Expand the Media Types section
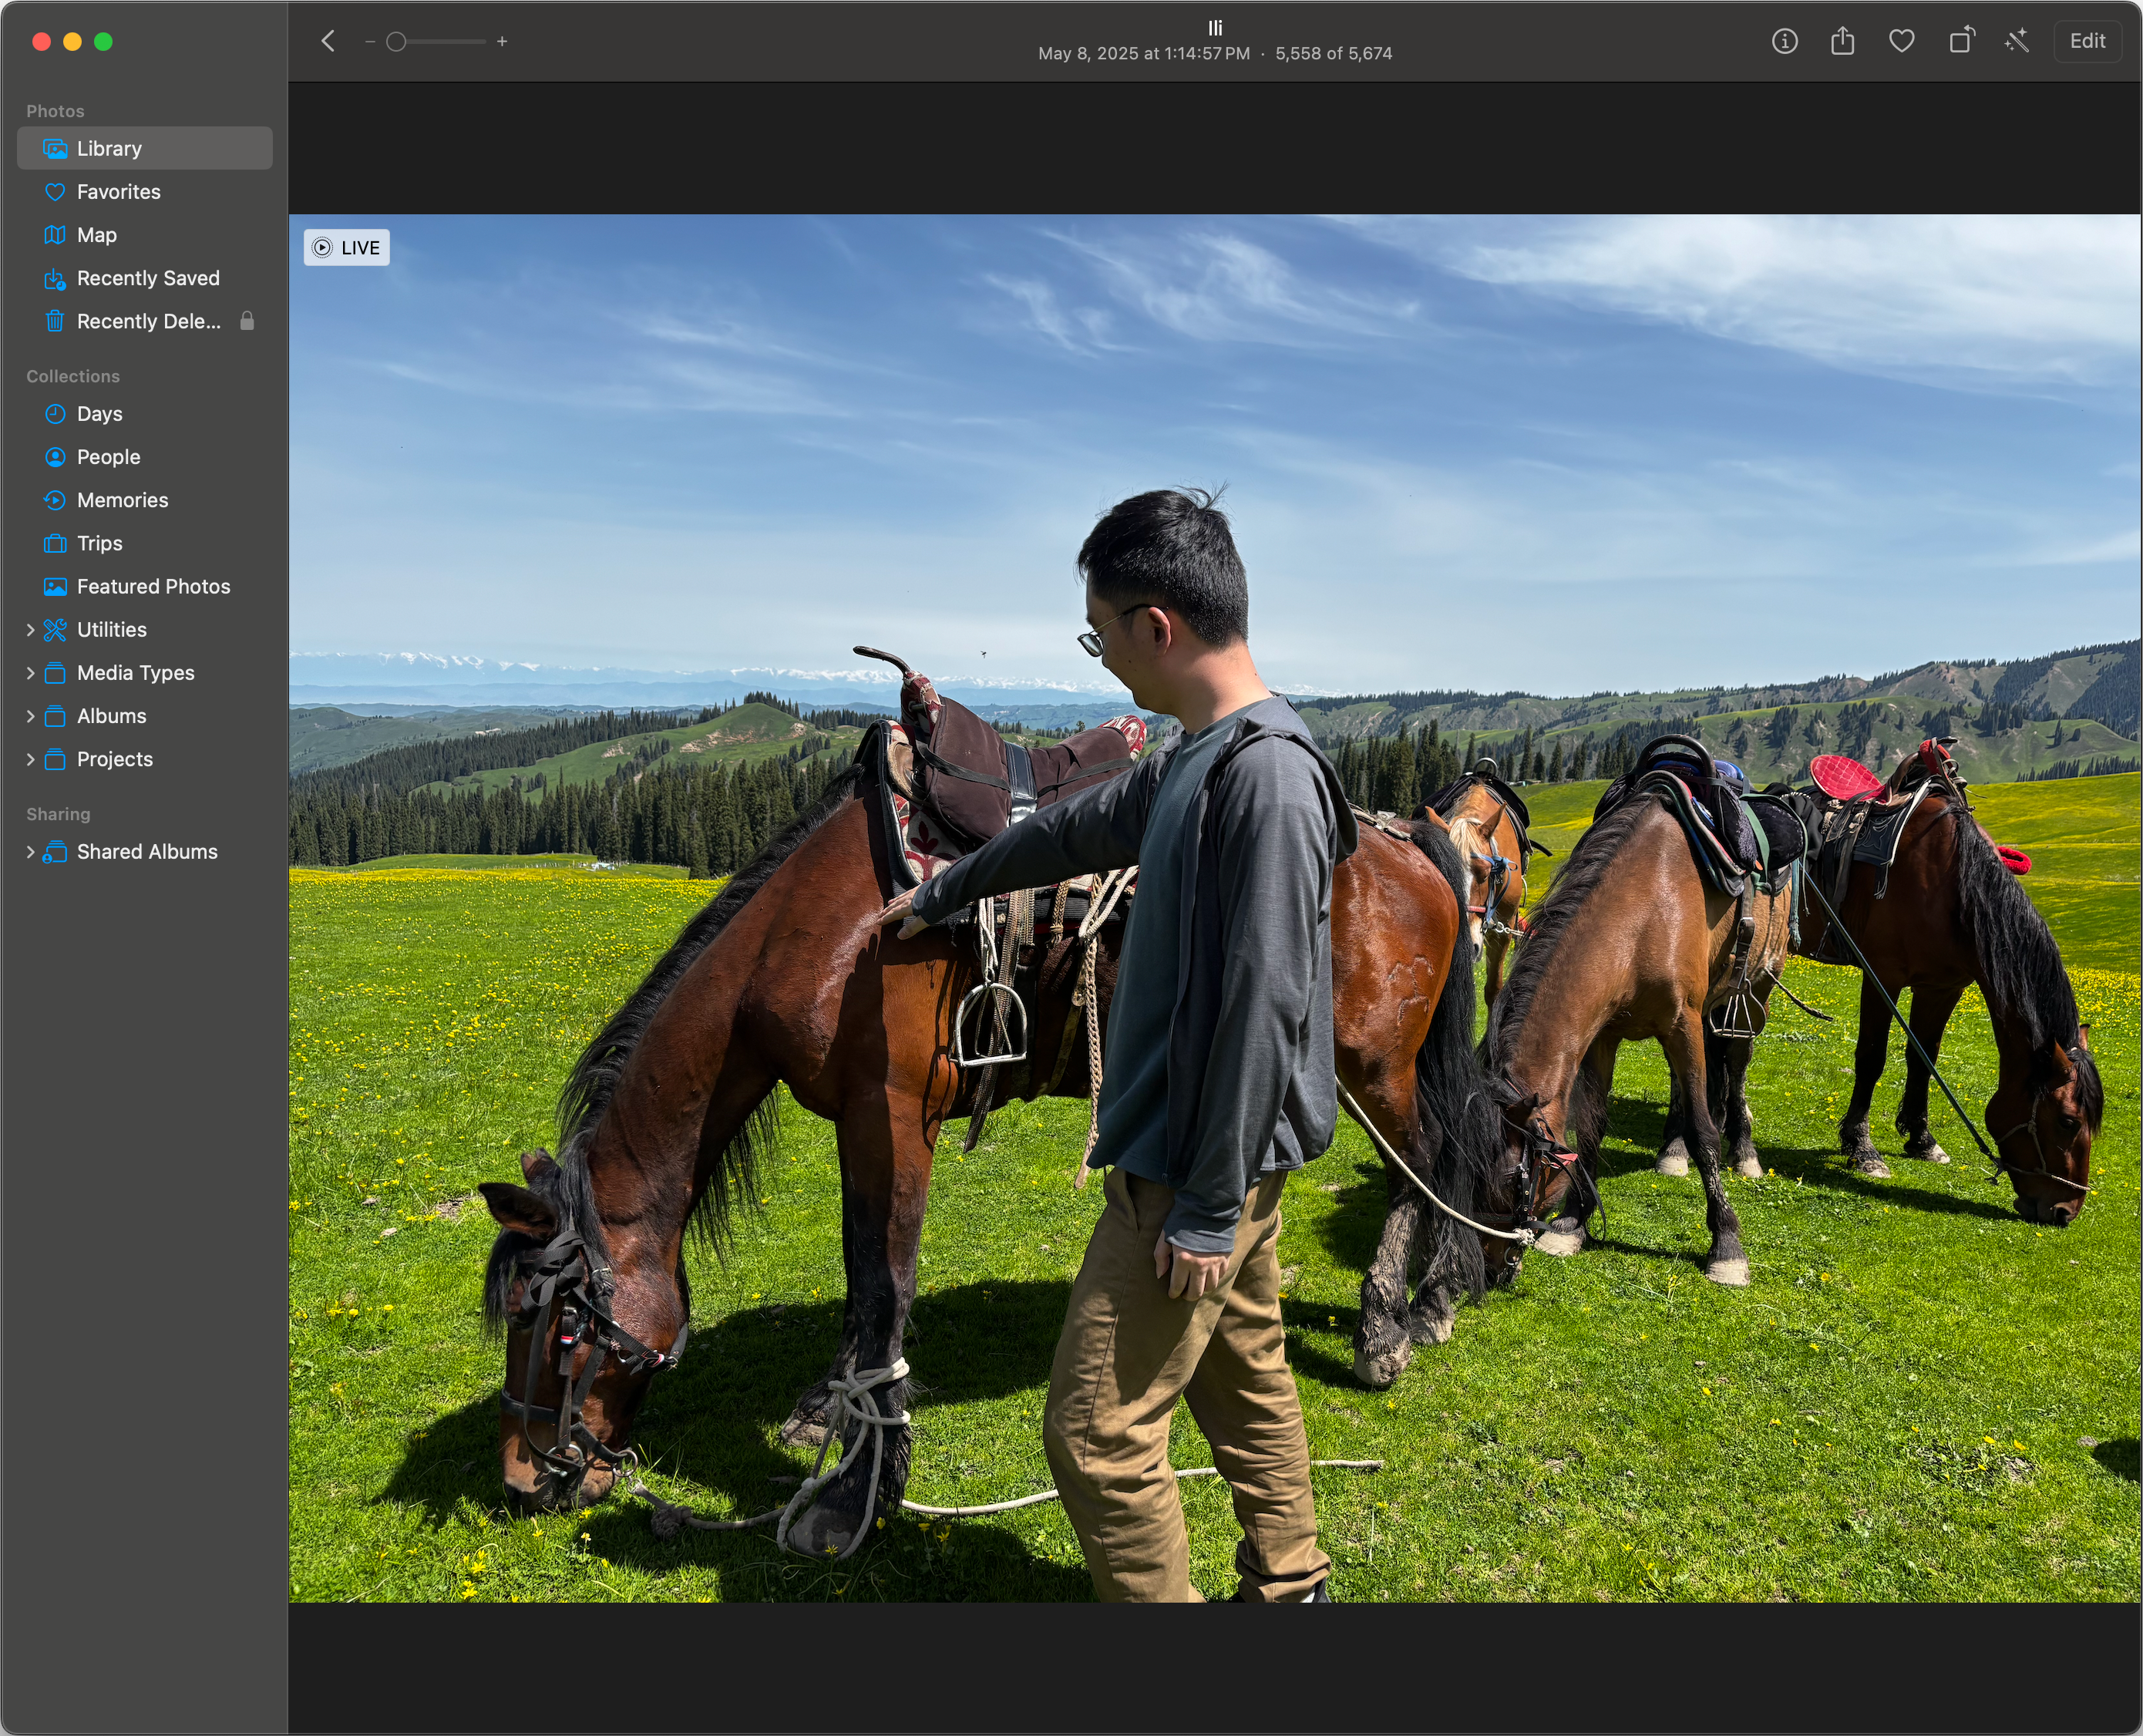 (x=30, y=673)
